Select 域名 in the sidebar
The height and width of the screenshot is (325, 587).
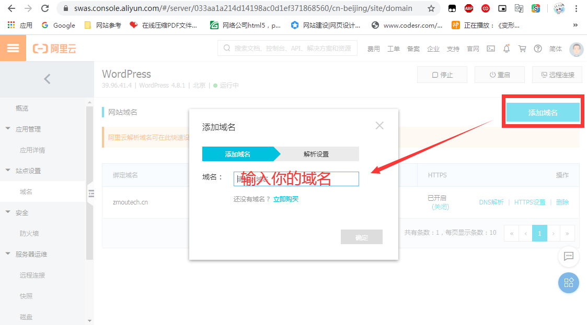tap(26, 191)
